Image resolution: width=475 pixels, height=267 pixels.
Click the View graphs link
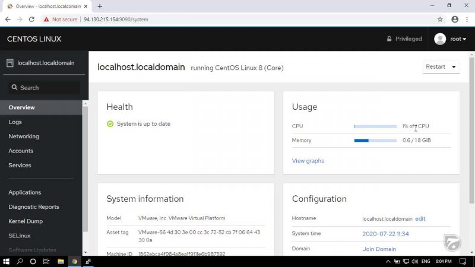coord(308,161)
